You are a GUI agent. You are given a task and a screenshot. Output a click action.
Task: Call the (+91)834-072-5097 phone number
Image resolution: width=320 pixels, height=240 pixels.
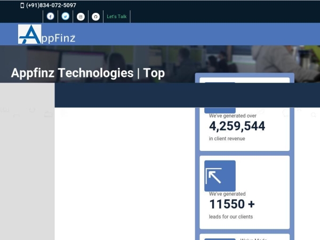click(x=51, y=5)
